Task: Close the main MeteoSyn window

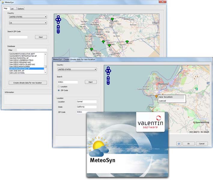Action: [163, 1]
